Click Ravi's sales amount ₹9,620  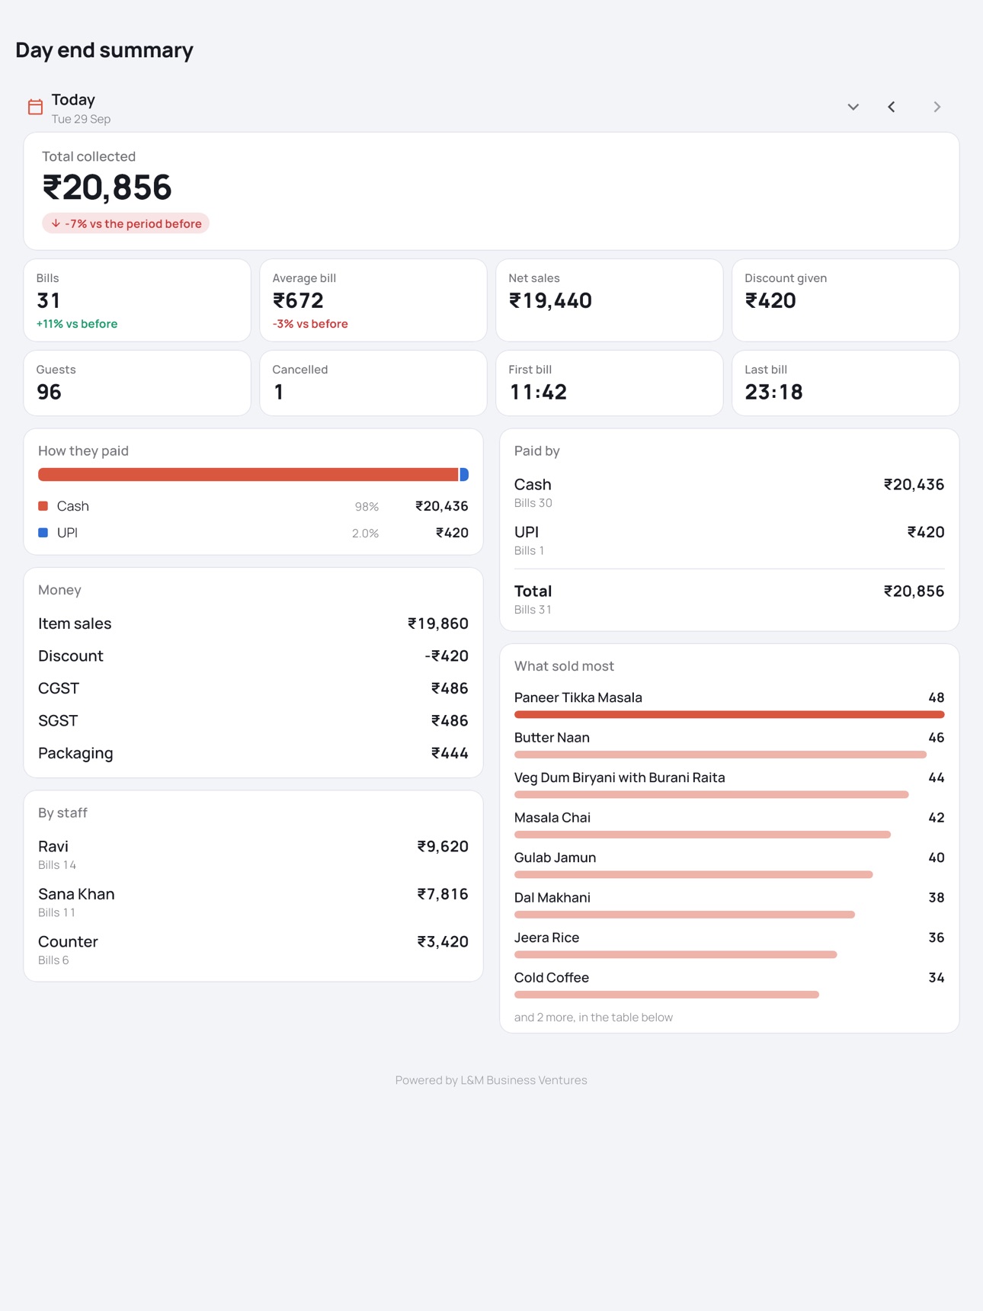(x=443, y=847)
